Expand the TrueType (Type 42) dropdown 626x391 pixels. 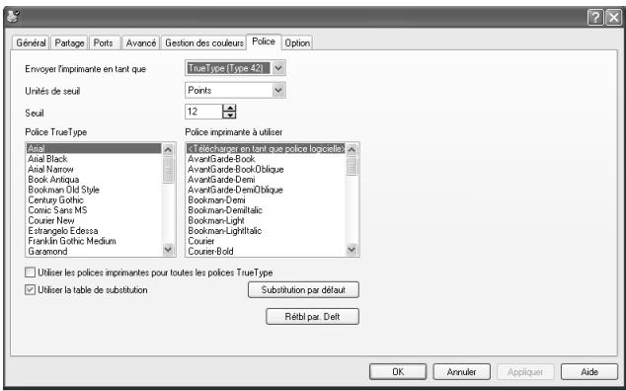tap(278, 68)
